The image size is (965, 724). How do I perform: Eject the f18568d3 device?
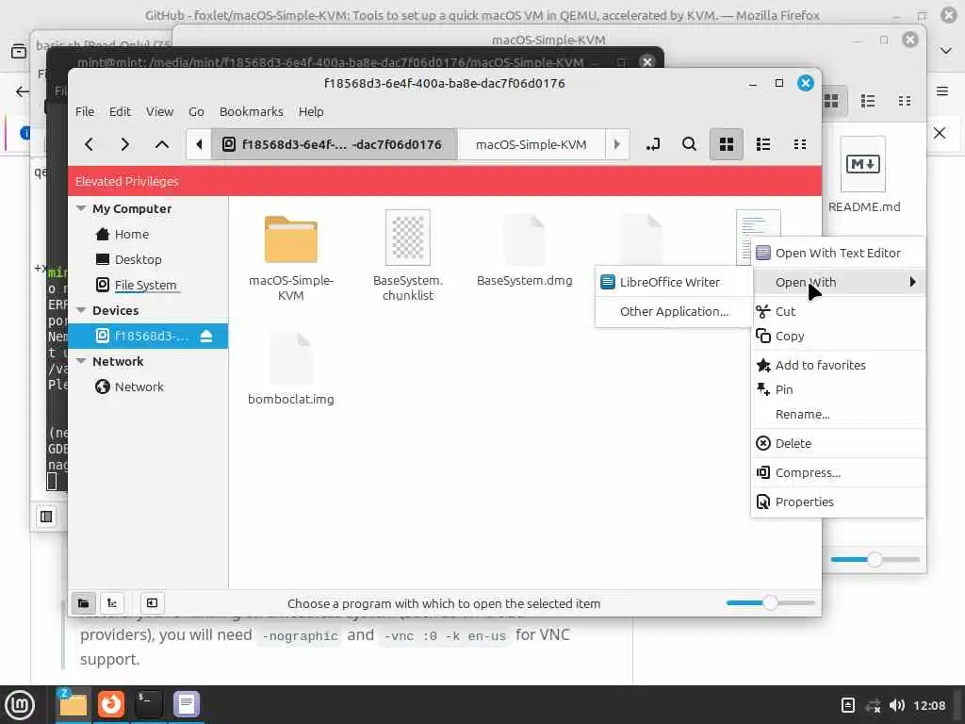coord(206,336)
